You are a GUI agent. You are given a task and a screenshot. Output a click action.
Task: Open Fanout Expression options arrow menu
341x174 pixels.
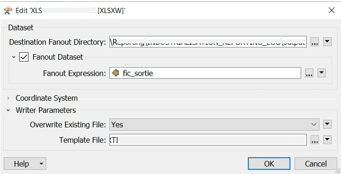point(322,73)
